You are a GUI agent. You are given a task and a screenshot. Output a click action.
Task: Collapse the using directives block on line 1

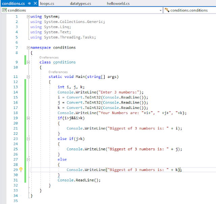pos(28,17)
